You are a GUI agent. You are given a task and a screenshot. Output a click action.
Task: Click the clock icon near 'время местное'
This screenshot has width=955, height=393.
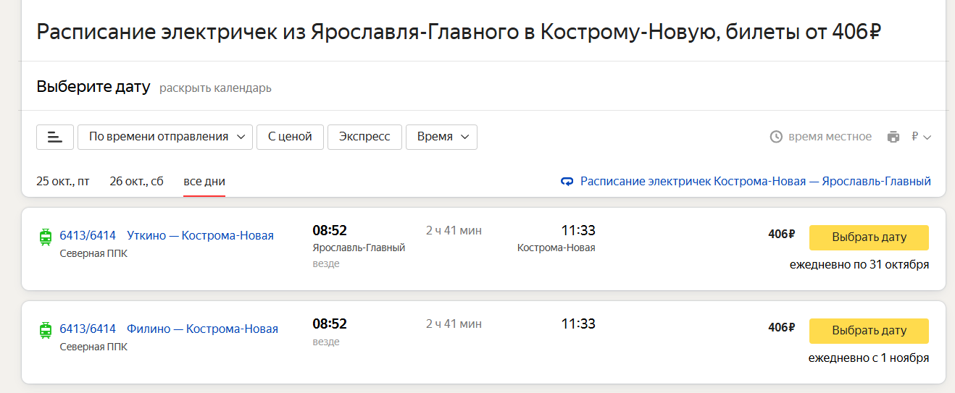click(x=776, y=137)
